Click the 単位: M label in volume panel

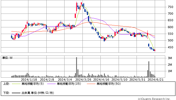click(x=7, y=58)
